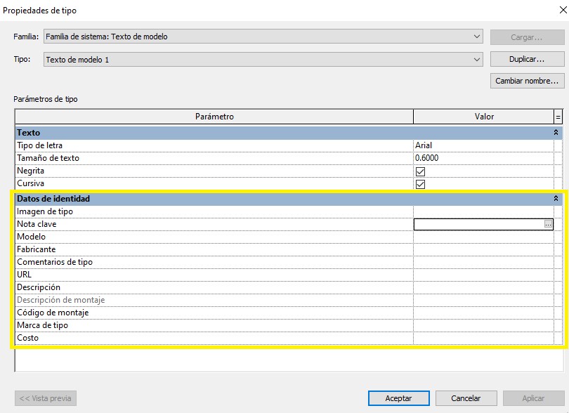The image size is (569, 413).
Task: Click the Valor column header
Action: click(483, 117)
